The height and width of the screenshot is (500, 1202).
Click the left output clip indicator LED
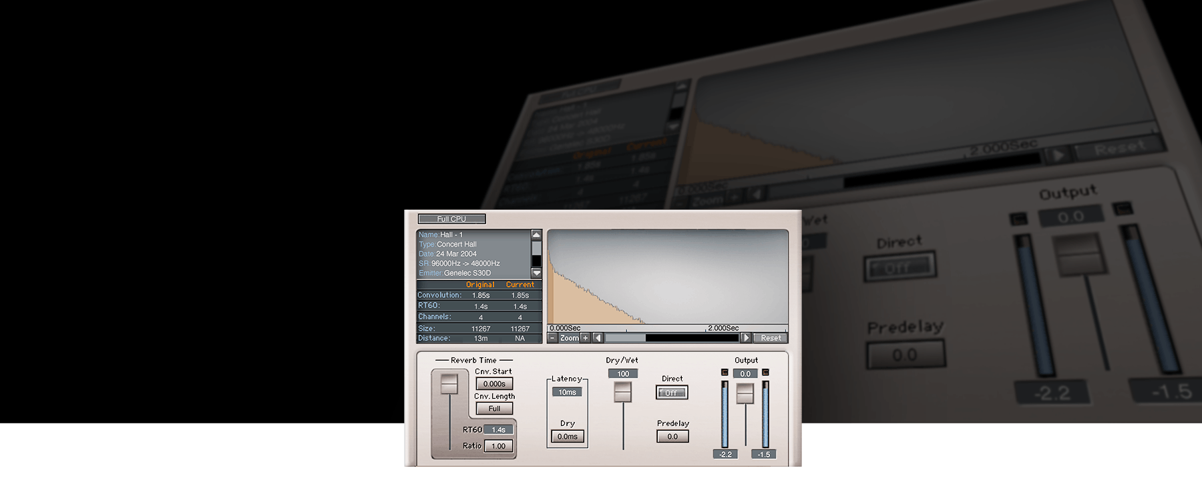(725, 373)
